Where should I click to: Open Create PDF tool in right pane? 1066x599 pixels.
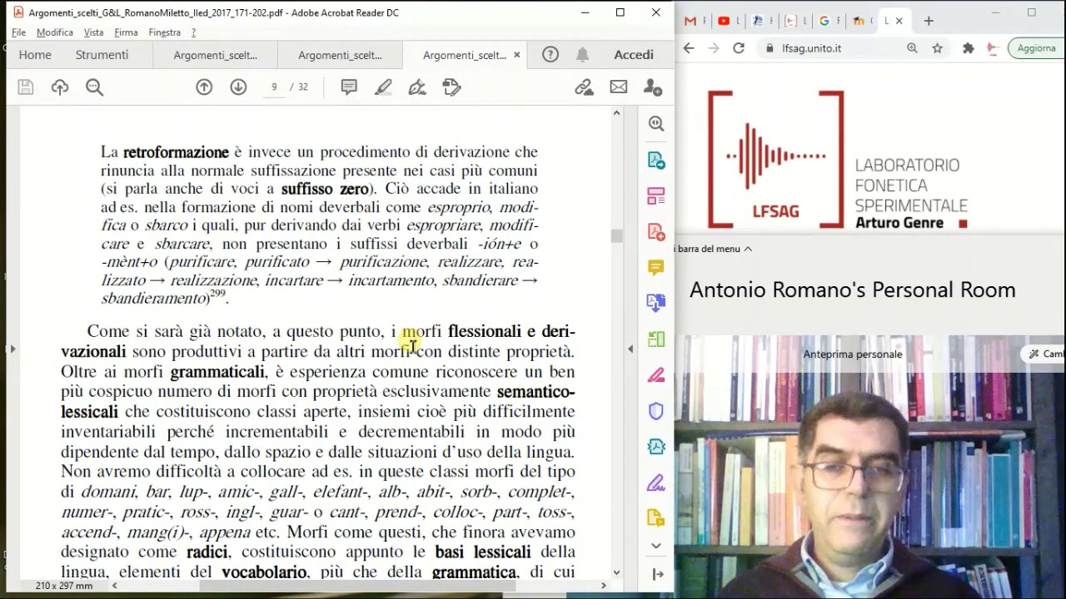click(x=656, y=231)
